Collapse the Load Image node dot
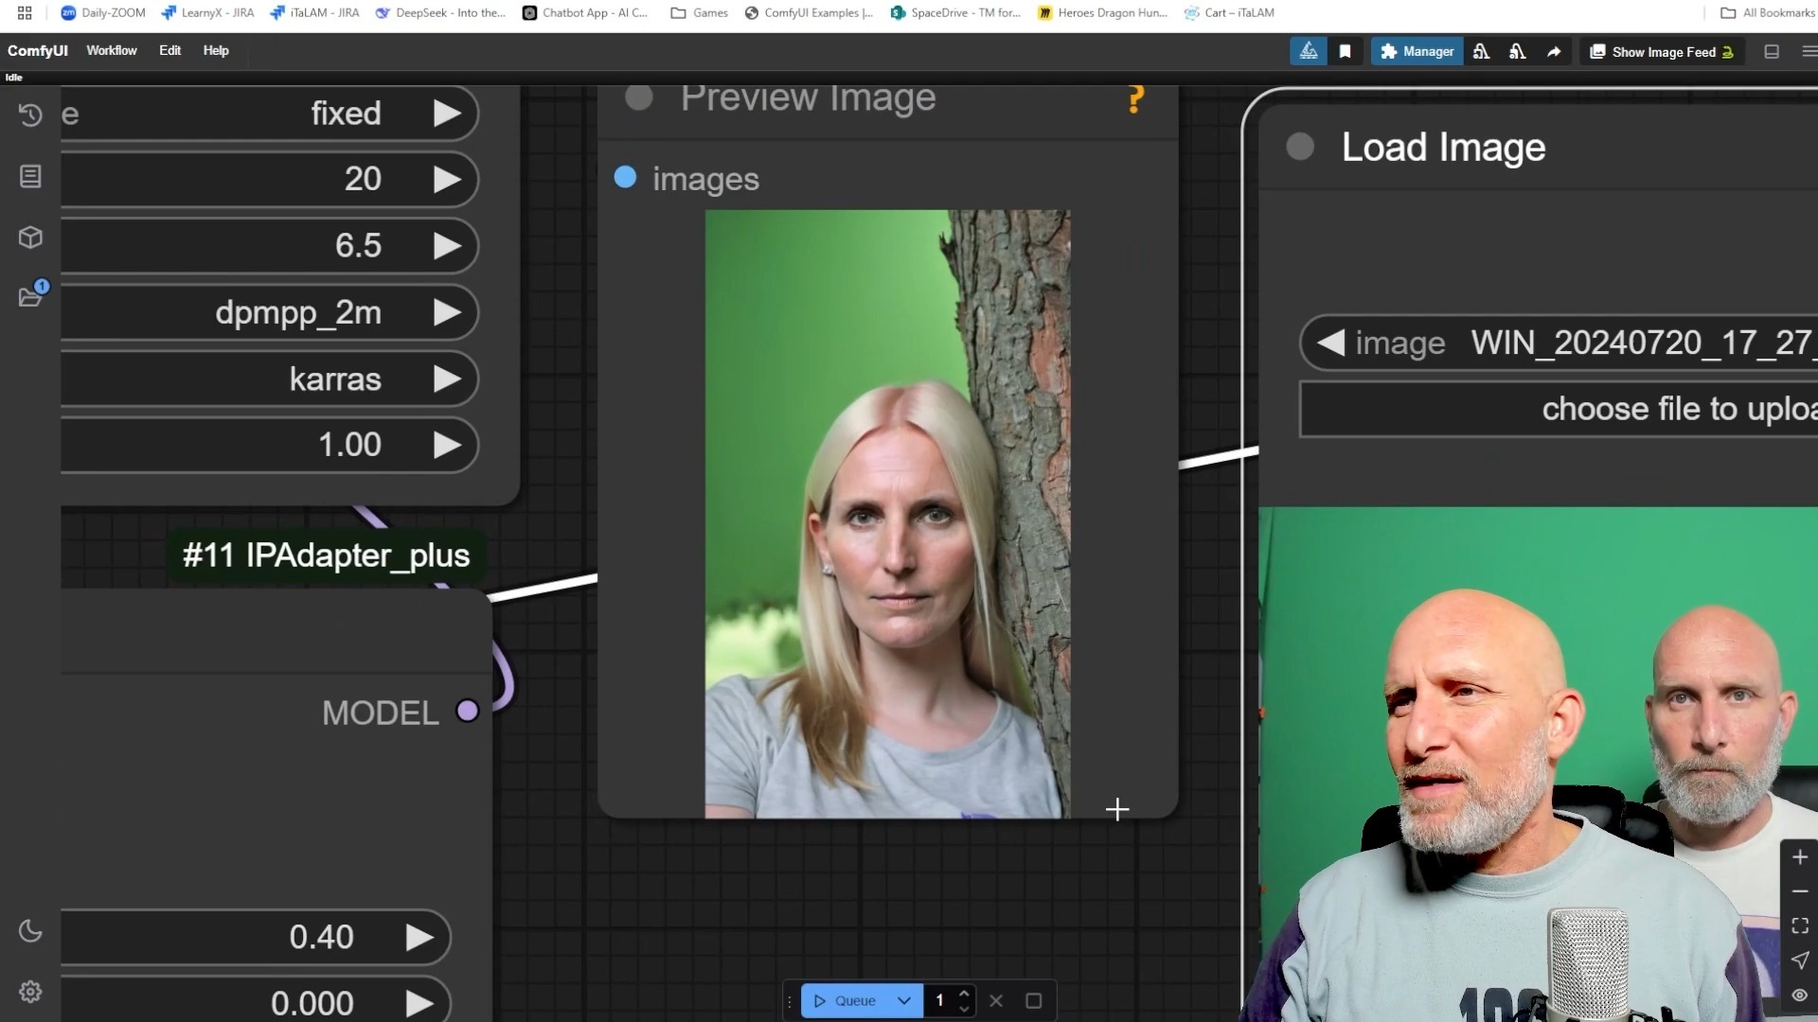 tap(1300, 147)
